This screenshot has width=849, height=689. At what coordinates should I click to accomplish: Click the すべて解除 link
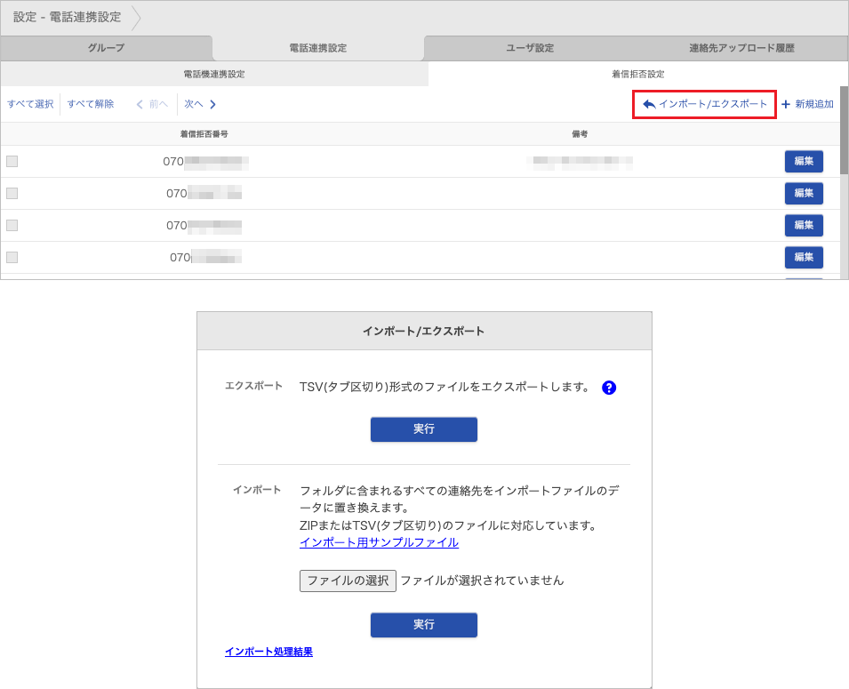tap(91, 104)
